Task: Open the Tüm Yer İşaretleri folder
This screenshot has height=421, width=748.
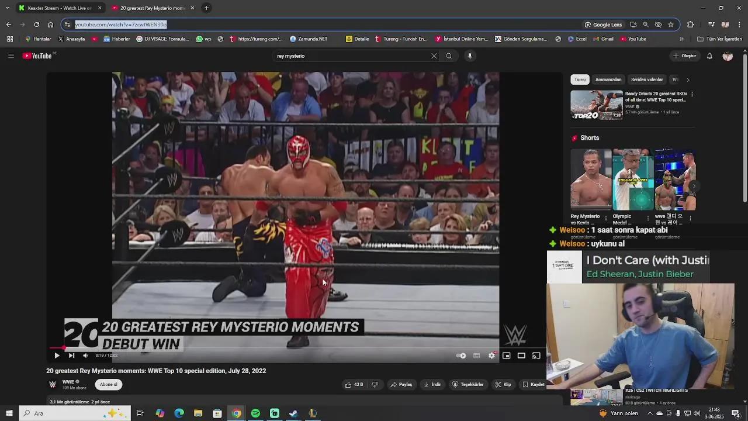Action: pyautogui.click(x=719, y=39)
